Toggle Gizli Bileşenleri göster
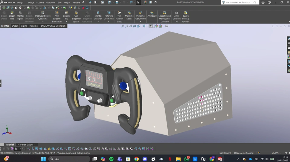Viewport: 290px width, 162px height. (x=76, y=13)
